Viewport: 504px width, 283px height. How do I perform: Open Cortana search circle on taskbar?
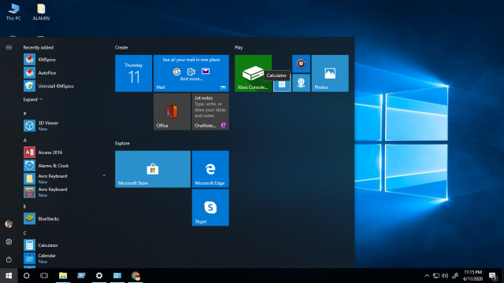click(26, 276)
